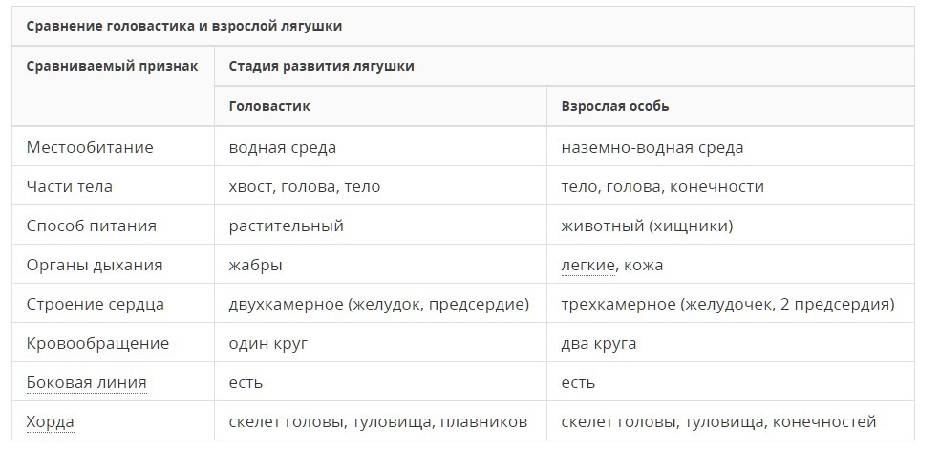Click the Способ питания row label
The height and width of the screenshot is (451, 940).
click(91, 226)
